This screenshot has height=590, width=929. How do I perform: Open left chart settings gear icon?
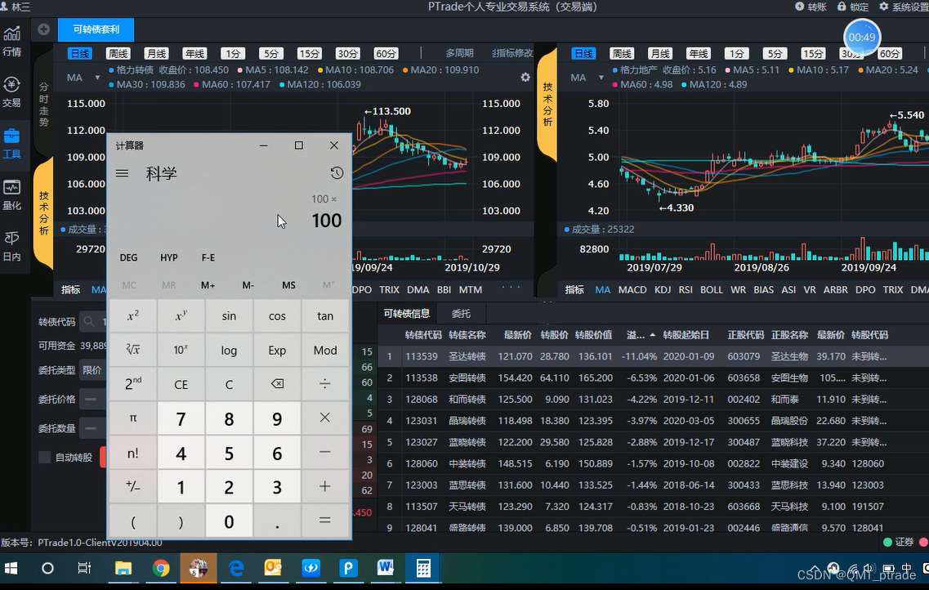coord(525,77)
